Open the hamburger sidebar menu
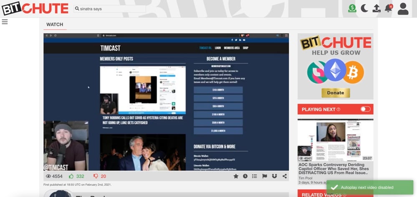 (5, 22)
